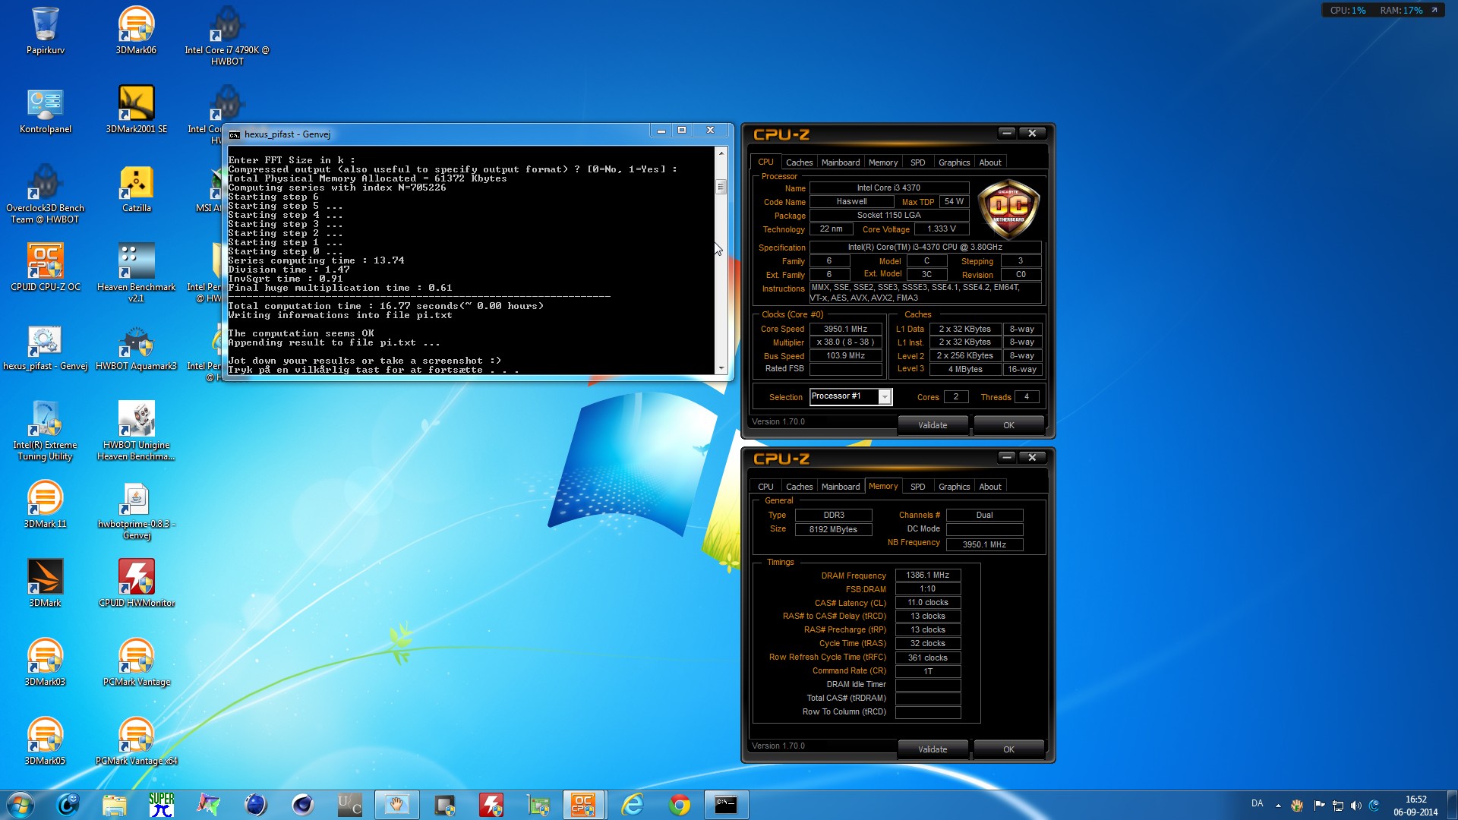The image size is (1458, 820).
Task: Launch the PCMark Vantage shortcut
Action: click(137, 662)
